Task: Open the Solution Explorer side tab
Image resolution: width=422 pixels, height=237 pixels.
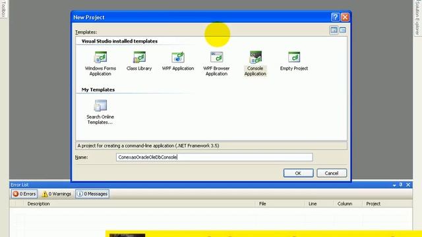Action: [x=417, y=18]
